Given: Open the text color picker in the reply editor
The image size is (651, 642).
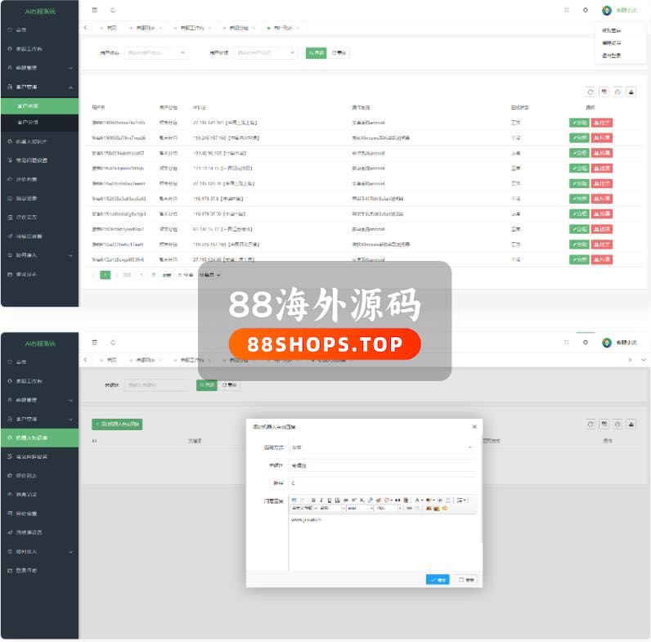Looking at the screenshot, I should [x=418, y=500].
